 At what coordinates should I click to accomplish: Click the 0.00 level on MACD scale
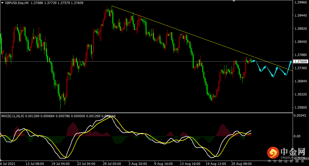click(297, 136)
